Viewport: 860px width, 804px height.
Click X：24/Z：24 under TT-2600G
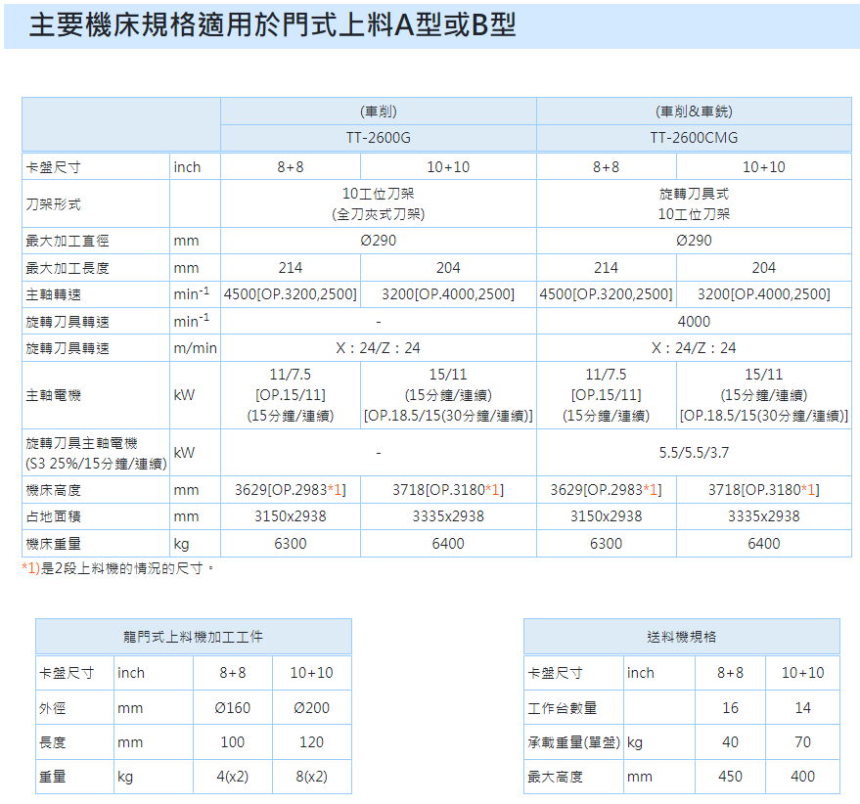[x=379, y=348]
